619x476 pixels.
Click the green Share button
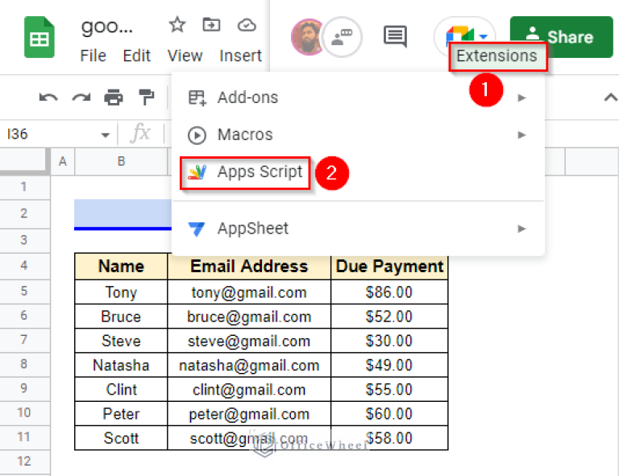point(561,36)
